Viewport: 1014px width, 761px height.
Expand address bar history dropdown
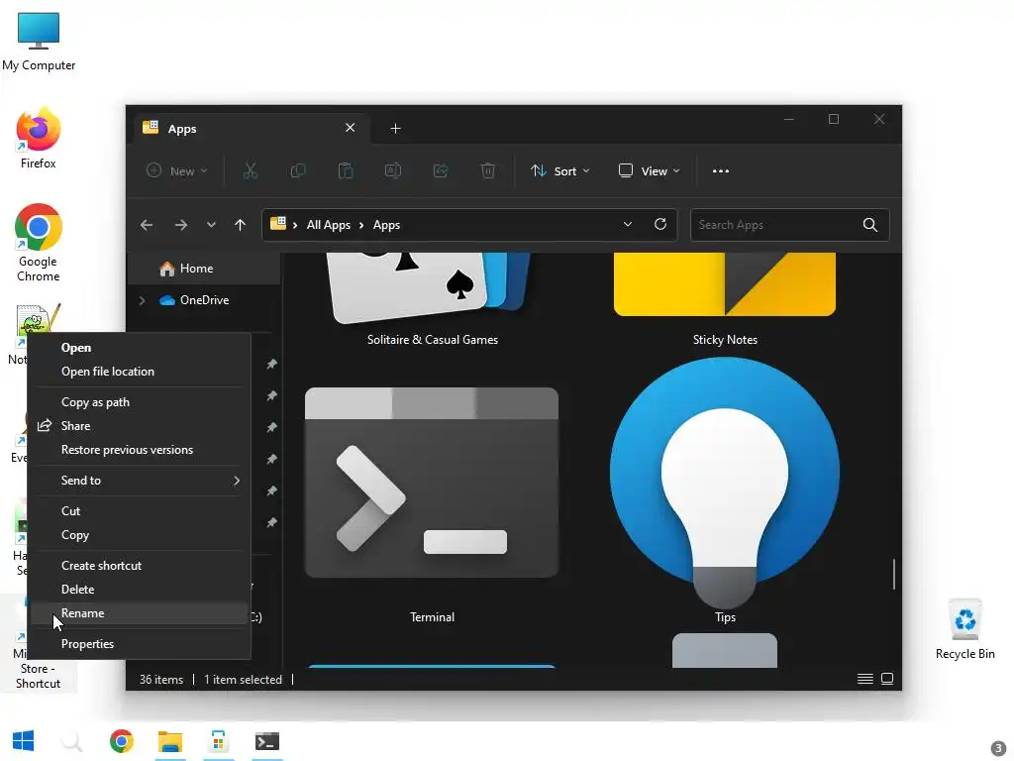627,224
